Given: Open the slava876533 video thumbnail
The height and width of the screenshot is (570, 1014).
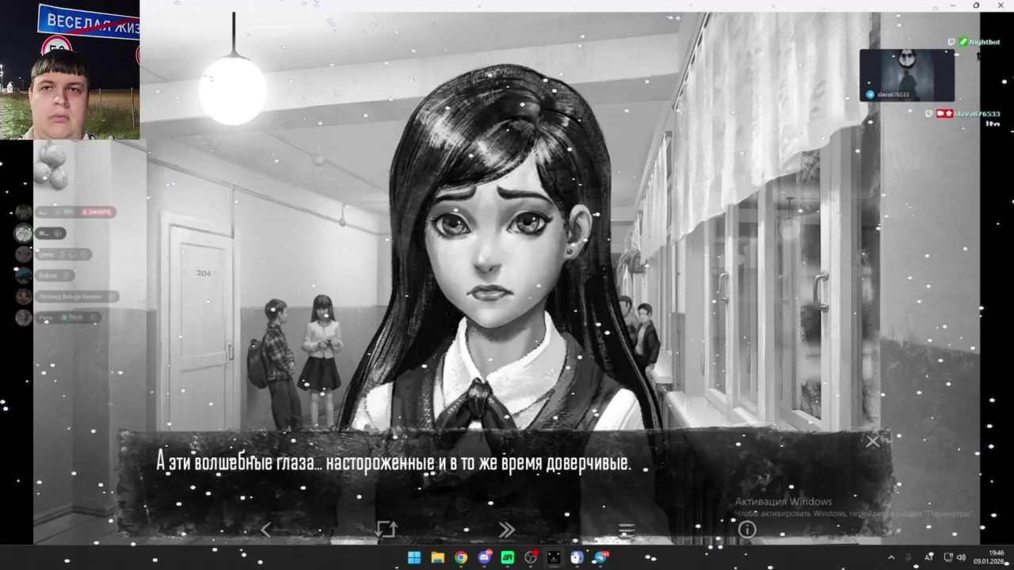Looking at the screenshot, I should click(907, 75).
